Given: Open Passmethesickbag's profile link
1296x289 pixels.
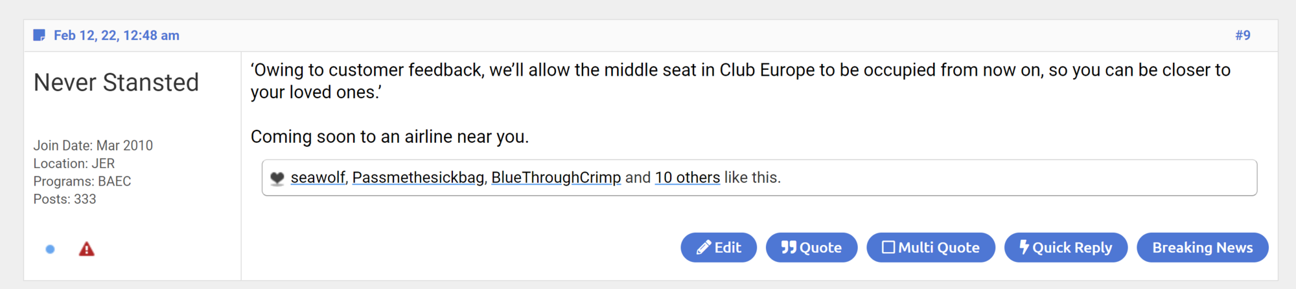Looking at the screenshot, I should point(418,177).
